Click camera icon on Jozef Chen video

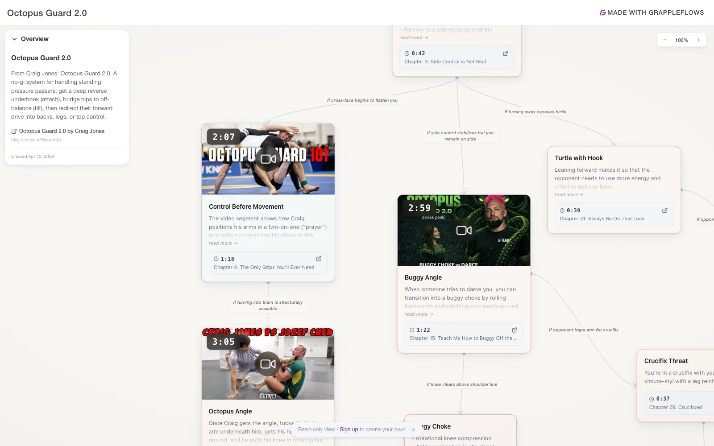[x=268, y=364]
